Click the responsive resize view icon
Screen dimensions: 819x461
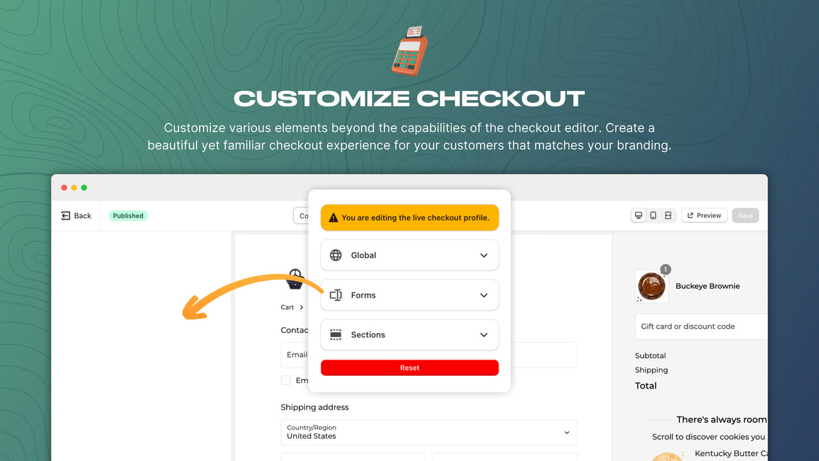click(x=667, y=215)
